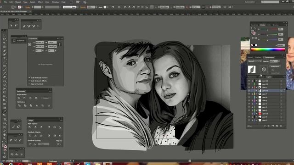Hide Layer 12 using its eye icon
Image resolution: width=294 pixels, height=165 pixels.
(249, 81)
